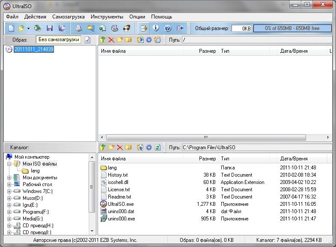Click the 0% of 650MB capacity bar
336x247 pixels.
(x=292, y=28)
